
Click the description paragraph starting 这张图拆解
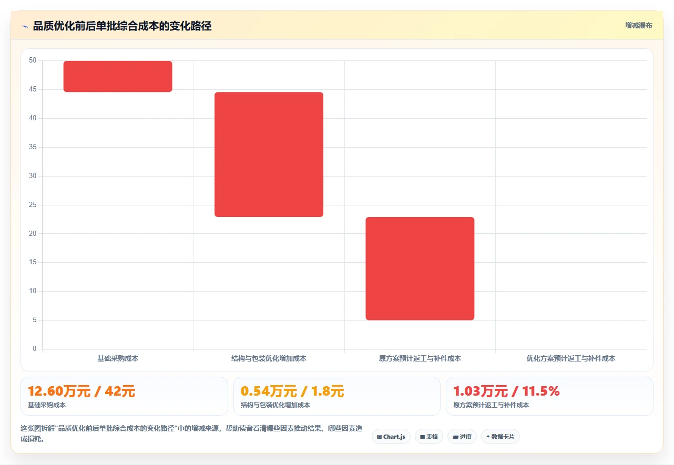191,433
